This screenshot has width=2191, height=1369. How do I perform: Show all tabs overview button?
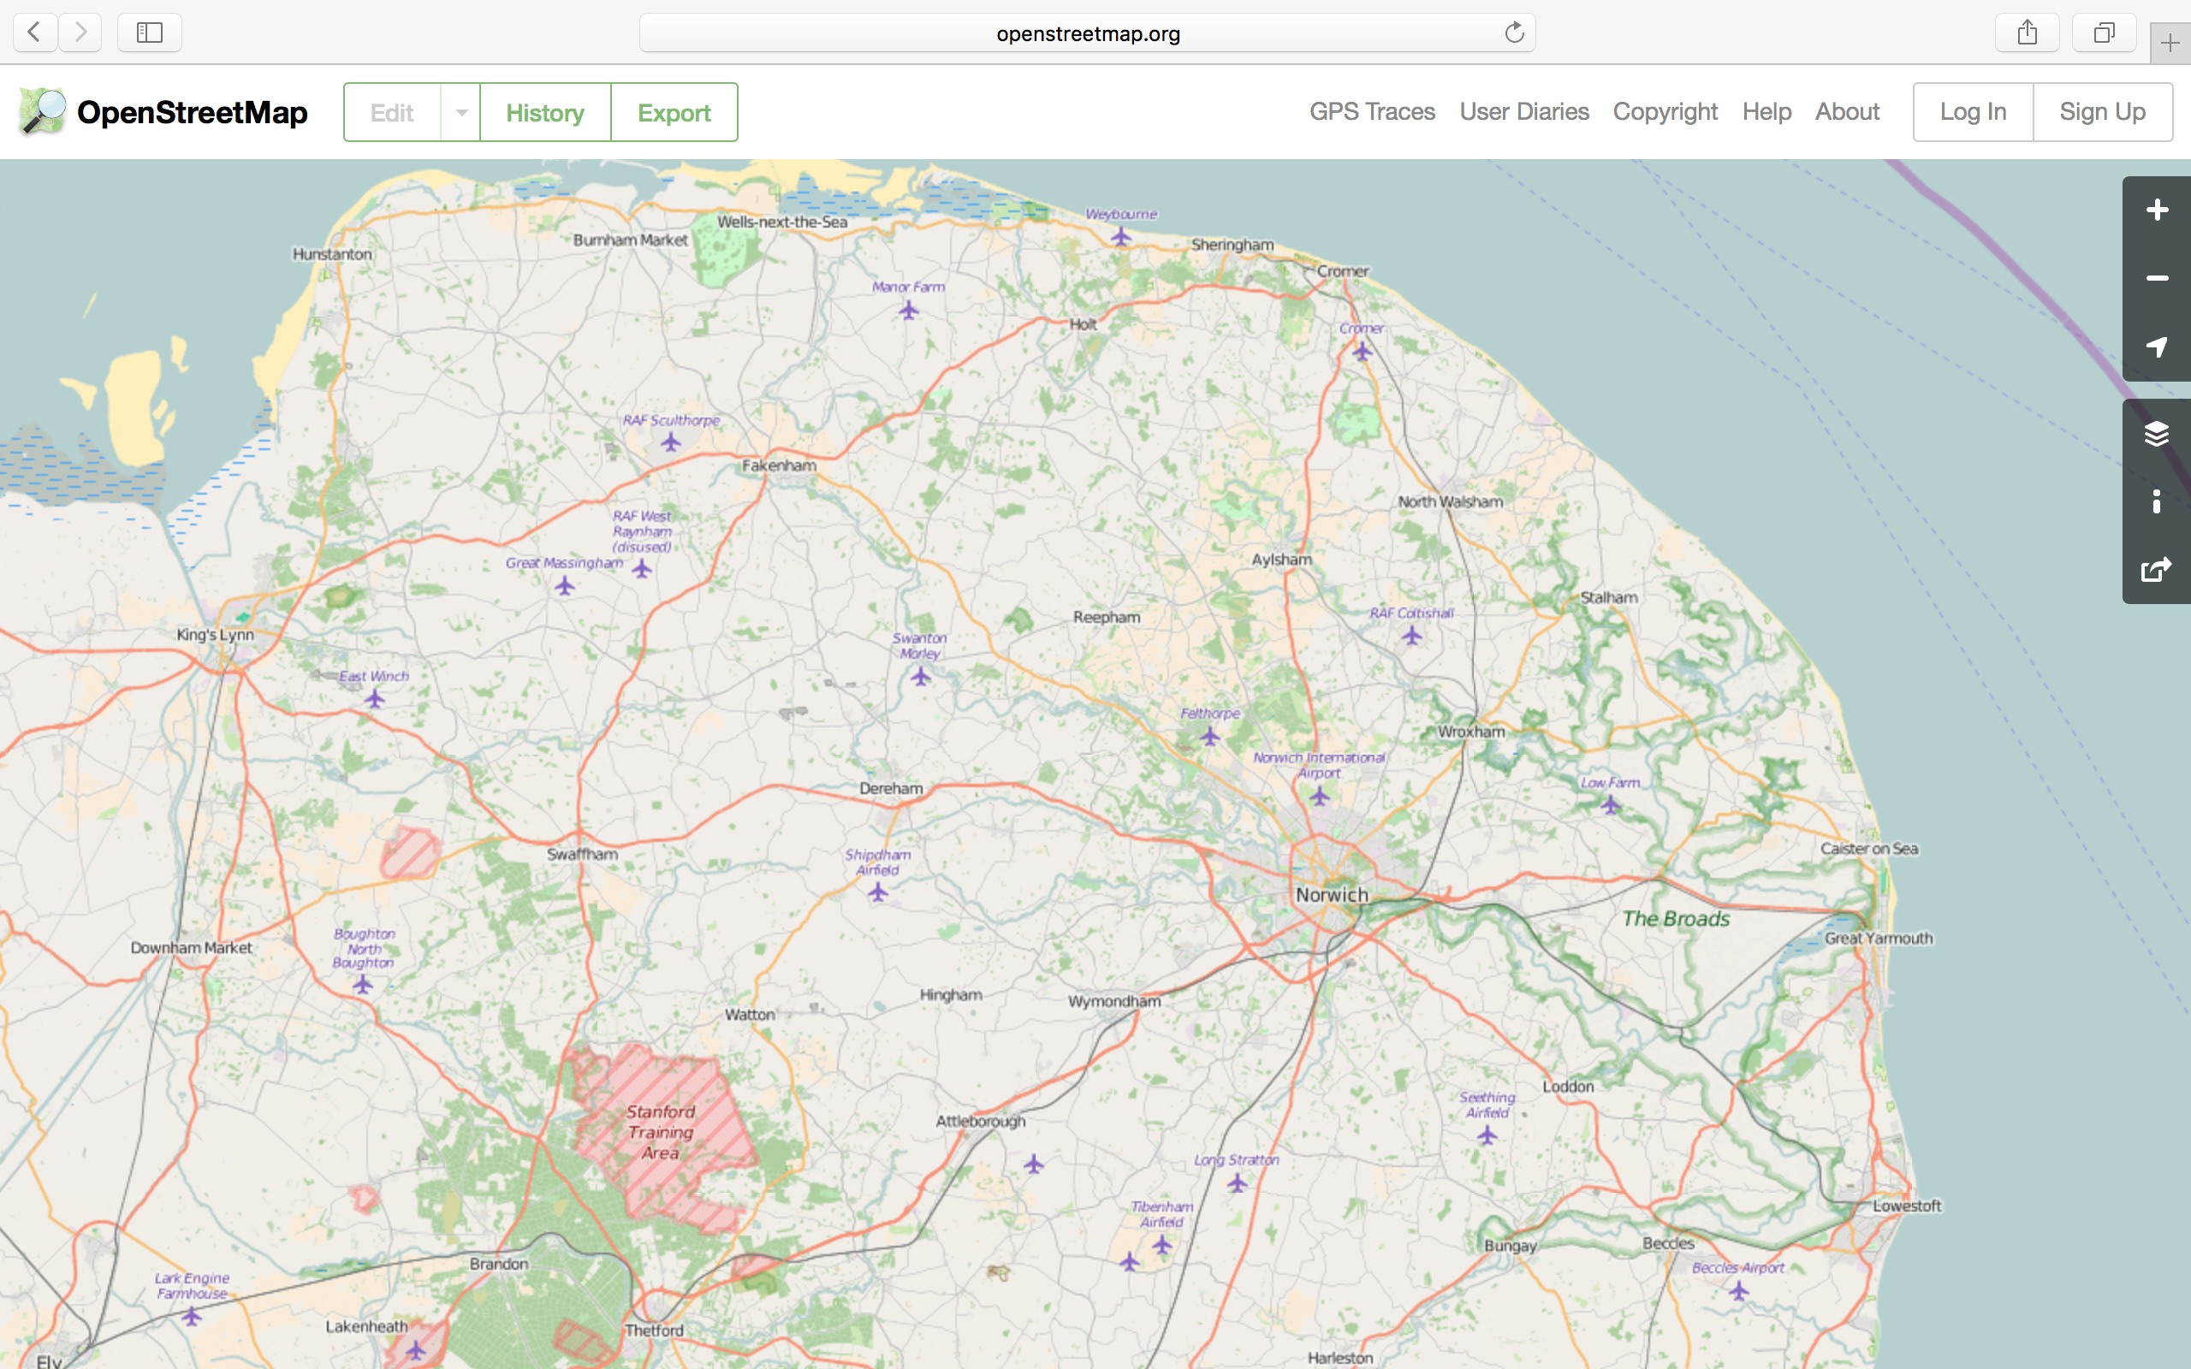(2104, 33)
